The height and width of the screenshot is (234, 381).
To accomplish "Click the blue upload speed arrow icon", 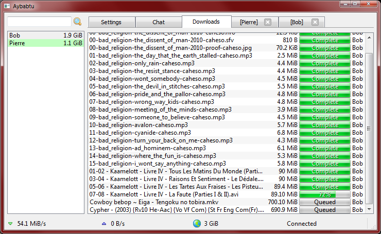I will pyautogui.click(x=104, y=224).
